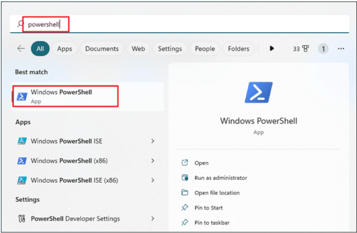Select the All filter tab
Screen dimensions: 357x233
point(40,49)
